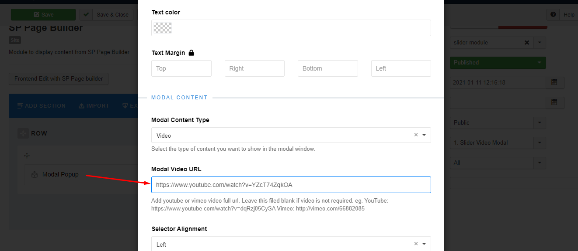This screenshot has height=251, width=578.
Task: Click the ROW drag handle icon
Action: pyautogui.click(x=23, y=133)
